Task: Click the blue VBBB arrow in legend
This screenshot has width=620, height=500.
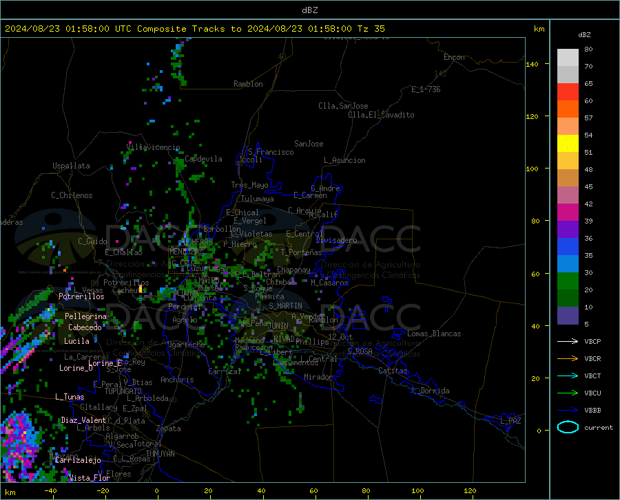Action: [x=568, y=410]
